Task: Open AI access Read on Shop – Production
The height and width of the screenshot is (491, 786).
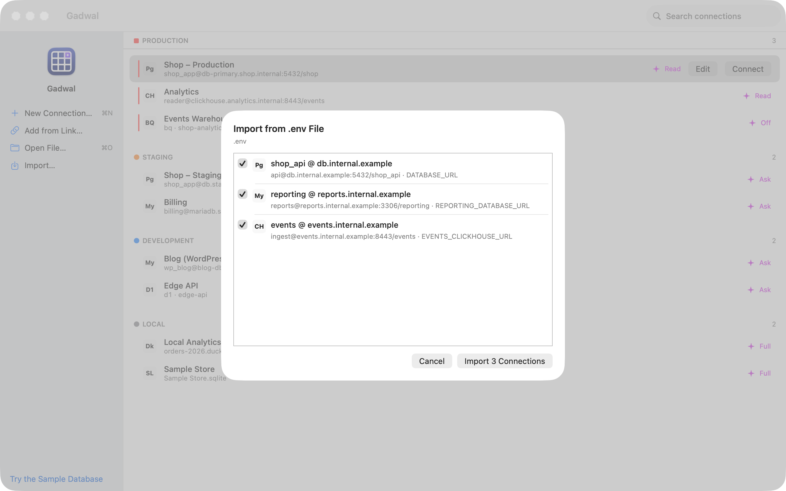Action: click(x=667, y=69)
